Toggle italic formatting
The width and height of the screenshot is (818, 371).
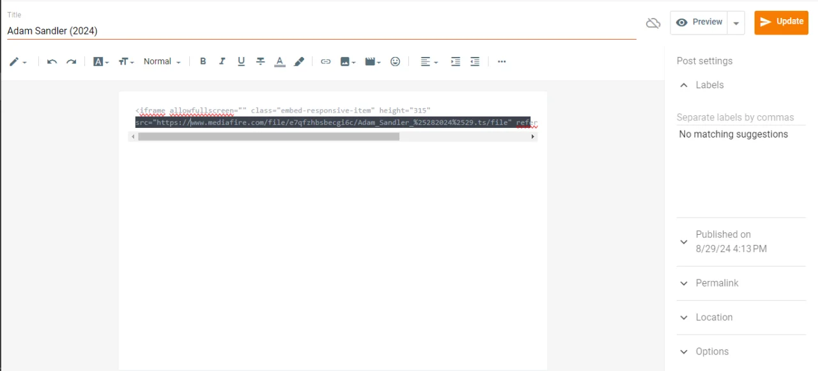[x=222, y=61]
